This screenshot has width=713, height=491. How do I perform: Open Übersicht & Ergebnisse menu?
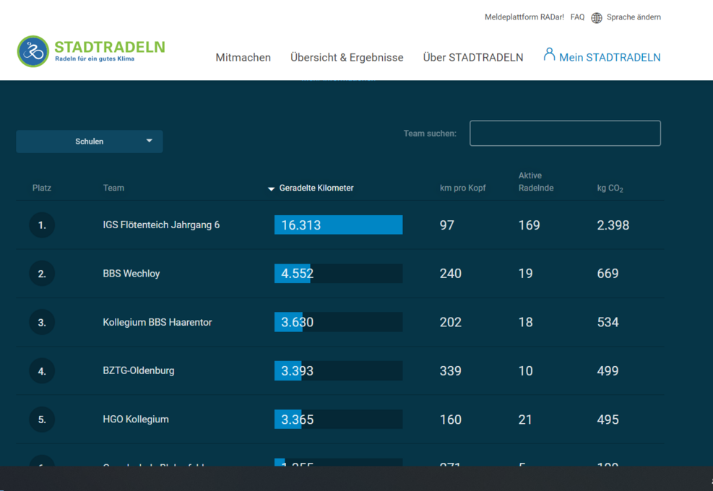[347, 57]
